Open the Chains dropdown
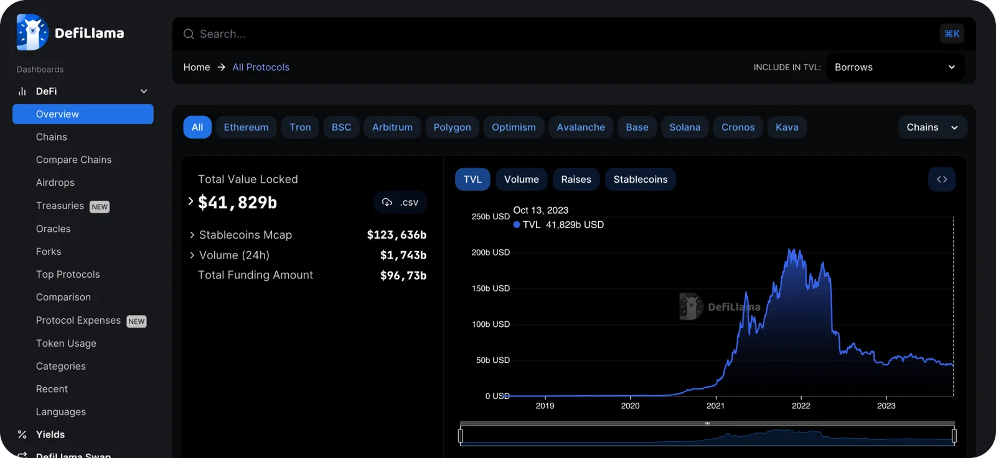This screenshot has height=458, width=996. tap(932, 127)
